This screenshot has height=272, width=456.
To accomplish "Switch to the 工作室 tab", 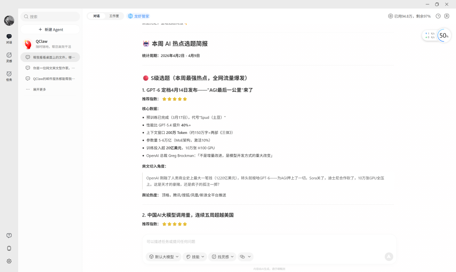I will point(114,16).
